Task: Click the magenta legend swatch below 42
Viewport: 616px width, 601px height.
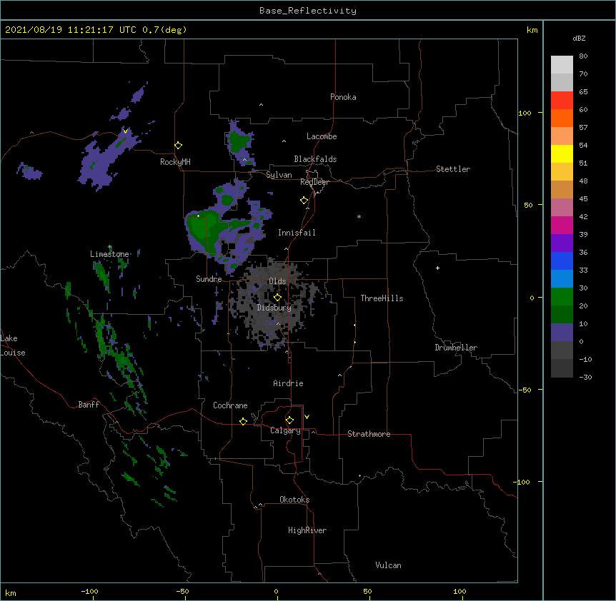Action: pos(562,225)
